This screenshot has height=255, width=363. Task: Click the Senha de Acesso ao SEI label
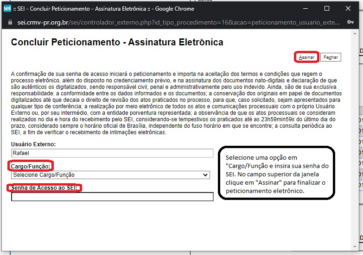tap(44, 187)
